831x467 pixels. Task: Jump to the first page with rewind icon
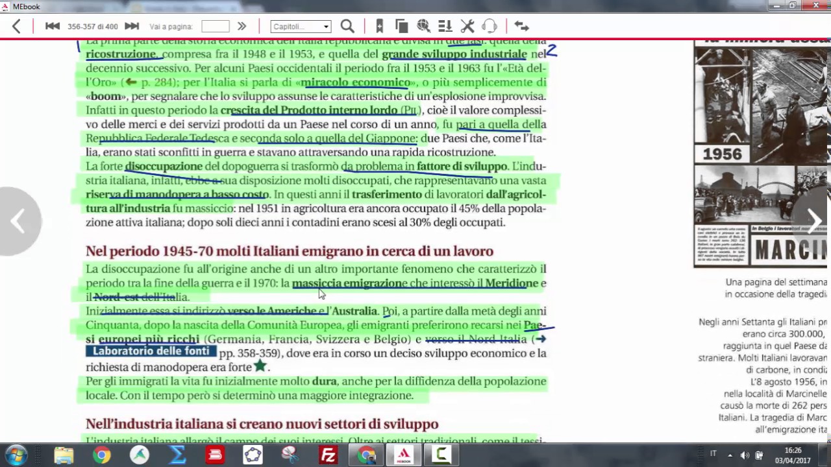coord(53,26)
